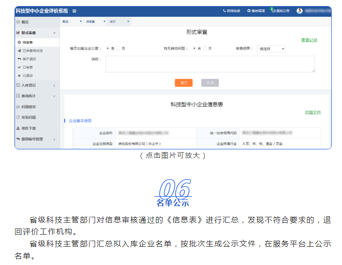The width and height of the screenshot is (342, 265).
Task: Select 否 for 首页加盖企业公章
Action: tap(119, 48)
